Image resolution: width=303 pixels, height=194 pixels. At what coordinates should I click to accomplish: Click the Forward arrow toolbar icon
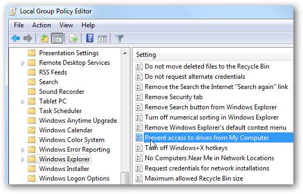point(28,38)
